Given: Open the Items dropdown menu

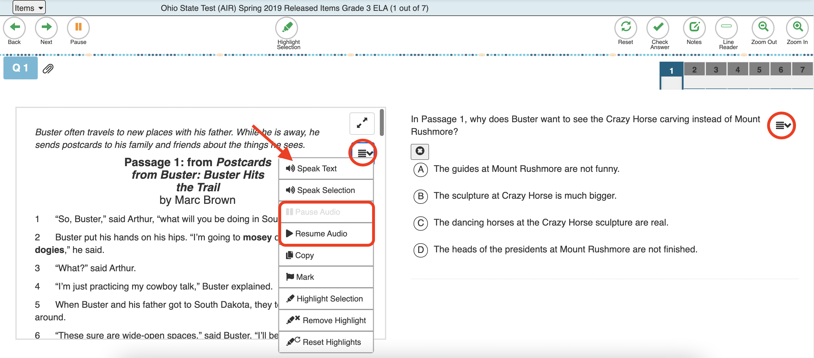Looking at the screenshot, I should coord(29,8).
